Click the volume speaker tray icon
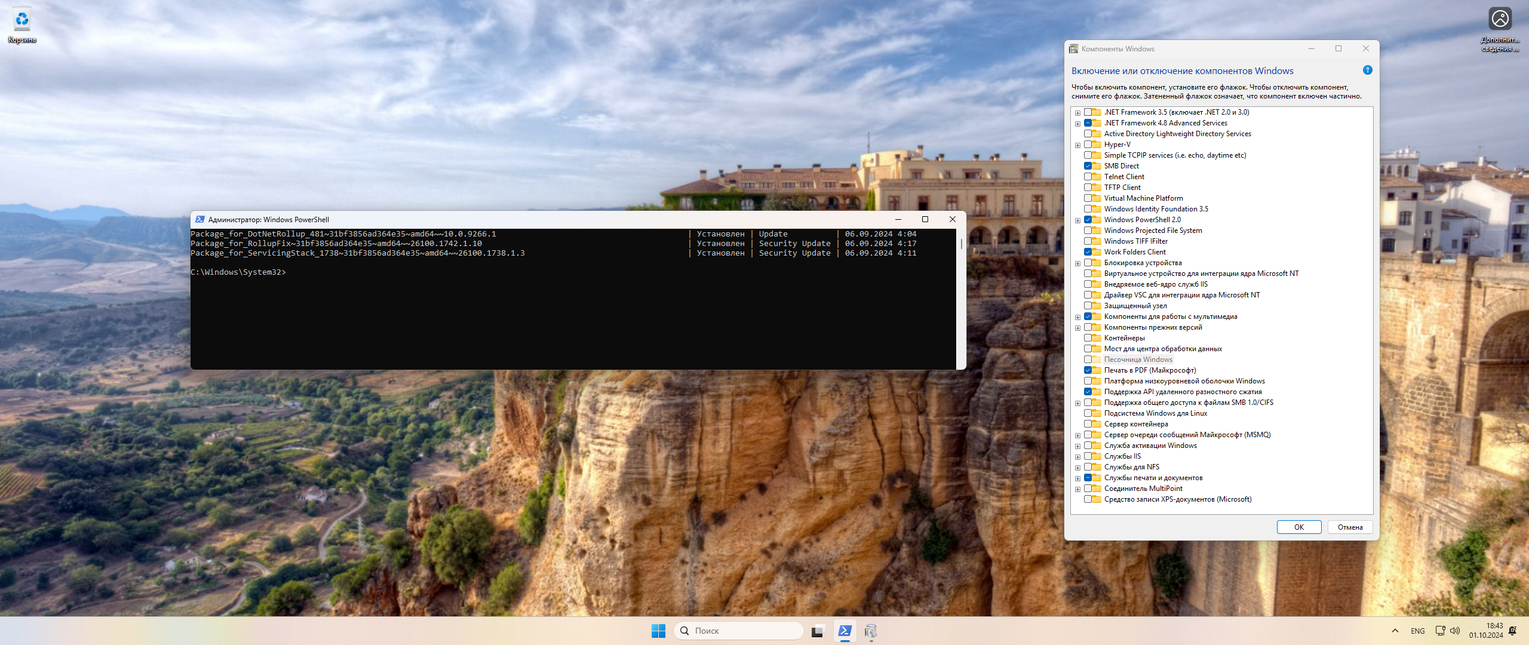This screenshot has width=1529, height=645. coord(1455,631)
